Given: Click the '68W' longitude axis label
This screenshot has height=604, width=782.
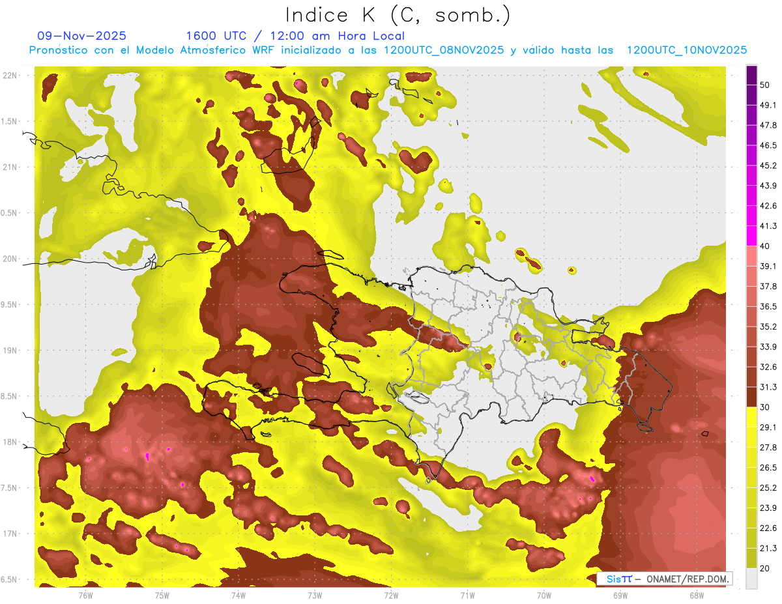Looking at the screenshot, I should 697,595.
